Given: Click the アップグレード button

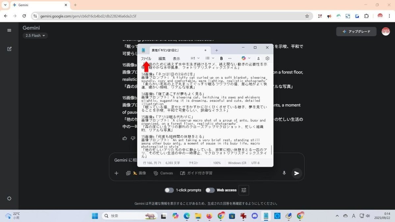Looking at the screenshot, I should pyautogui.click(x=356, y=31).
